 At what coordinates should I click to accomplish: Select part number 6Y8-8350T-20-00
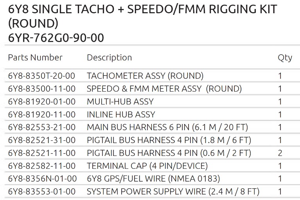click(x=42, y=76)
